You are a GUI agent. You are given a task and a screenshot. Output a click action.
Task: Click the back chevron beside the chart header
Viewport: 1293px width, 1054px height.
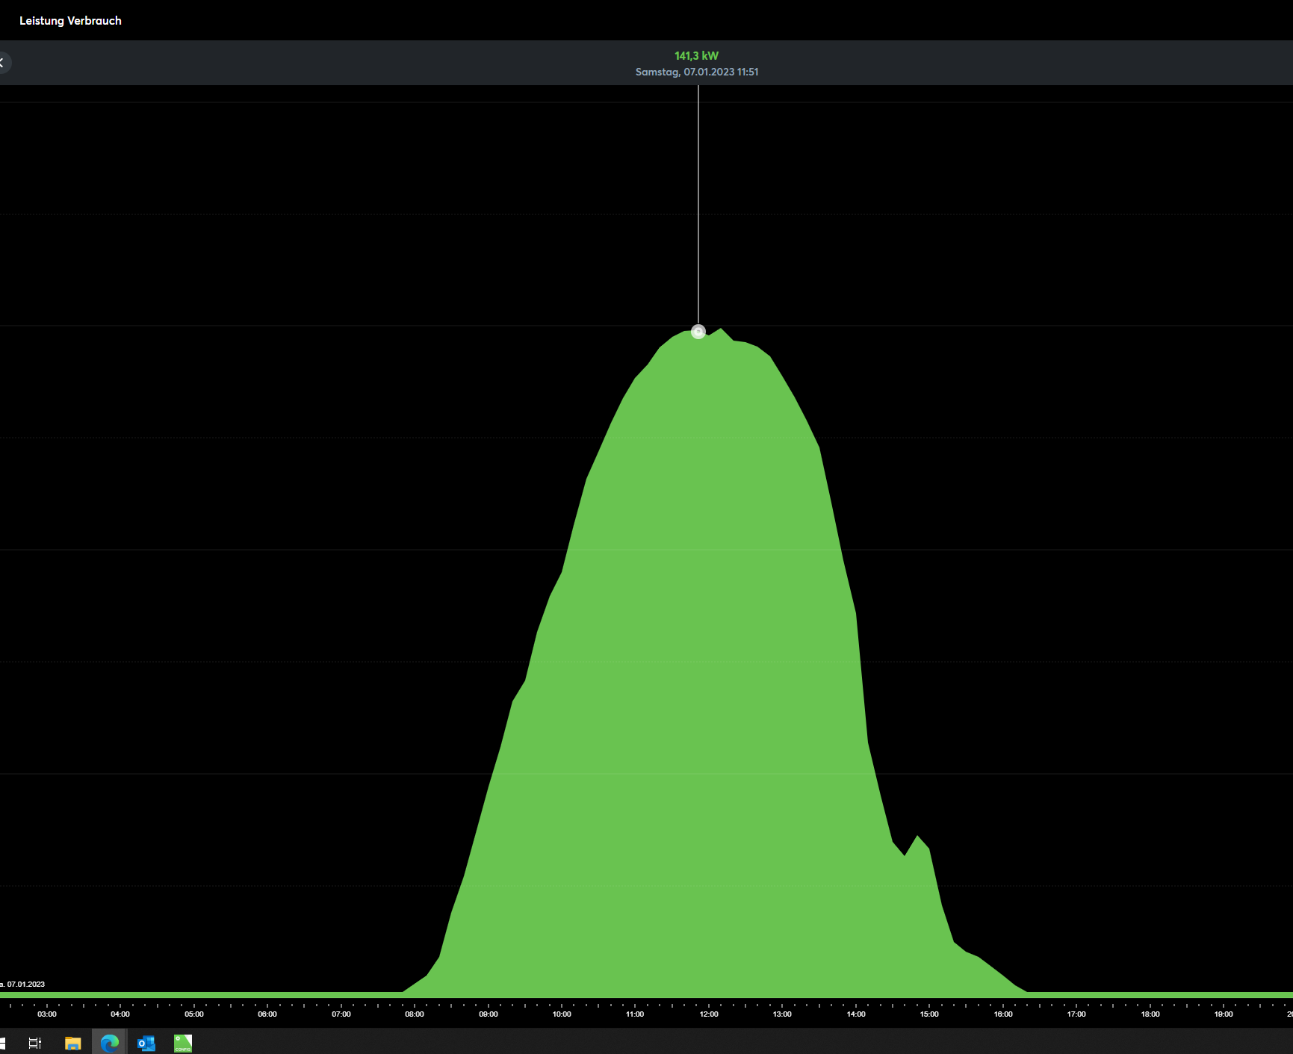3,63
